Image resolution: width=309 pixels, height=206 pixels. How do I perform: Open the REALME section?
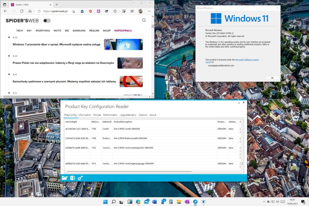[94, 31]
